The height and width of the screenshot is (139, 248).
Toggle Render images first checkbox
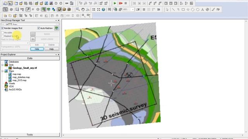pos(2,28)
